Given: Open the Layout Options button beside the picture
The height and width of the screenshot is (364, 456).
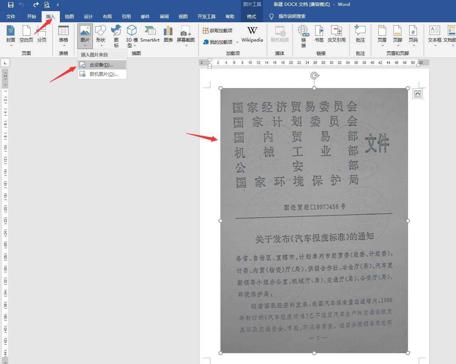Looking at the screenshot, I should [418, 94].
